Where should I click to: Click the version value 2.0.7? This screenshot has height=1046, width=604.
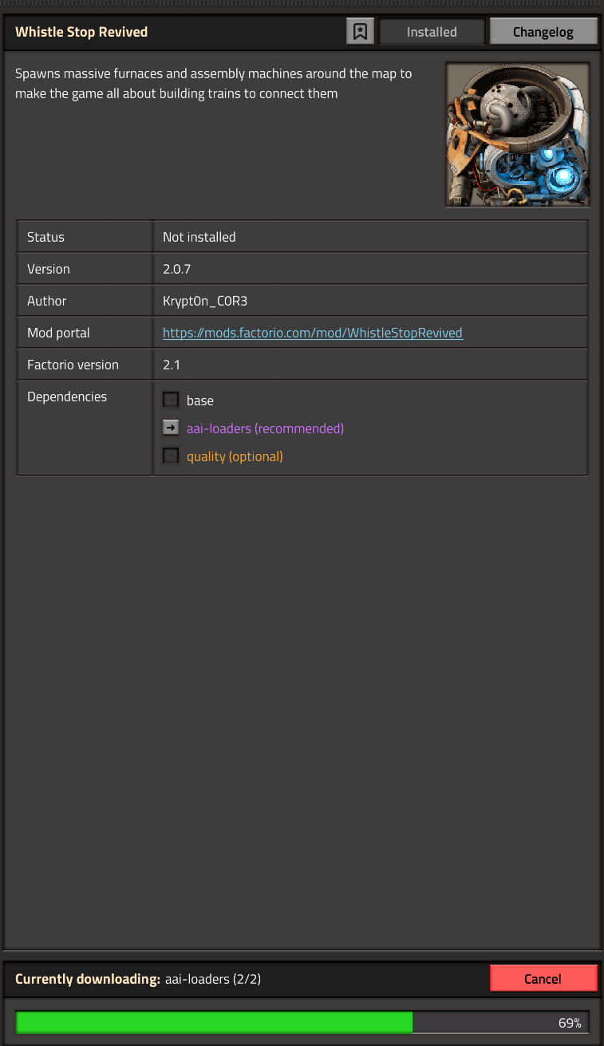click(x=176, y=269)
